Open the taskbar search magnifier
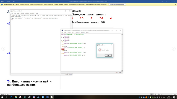 click(x=7, y=97)
